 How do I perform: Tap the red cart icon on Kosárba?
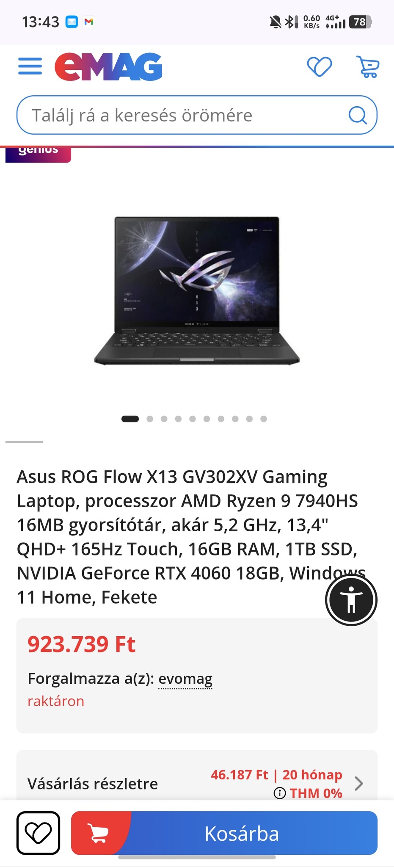(x=99, y=833)
